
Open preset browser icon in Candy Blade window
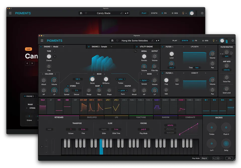81,13
